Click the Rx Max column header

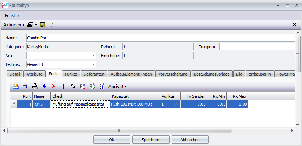tap(237, 96)
